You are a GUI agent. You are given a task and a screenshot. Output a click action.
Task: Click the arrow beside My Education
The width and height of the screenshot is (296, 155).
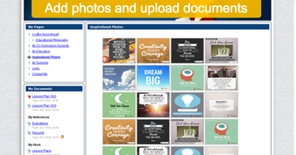[x=29, y=51]
